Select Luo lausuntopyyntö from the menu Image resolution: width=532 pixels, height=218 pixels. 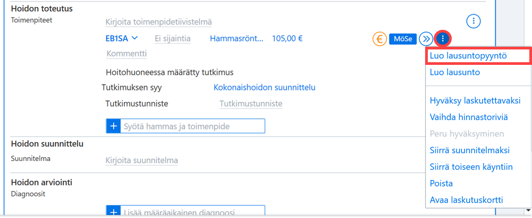469,56
